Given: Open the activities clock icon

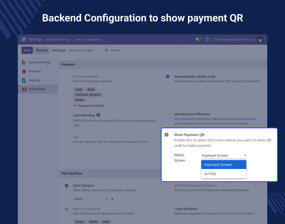Looking at the screenshot, I should (x=207, y=39).
